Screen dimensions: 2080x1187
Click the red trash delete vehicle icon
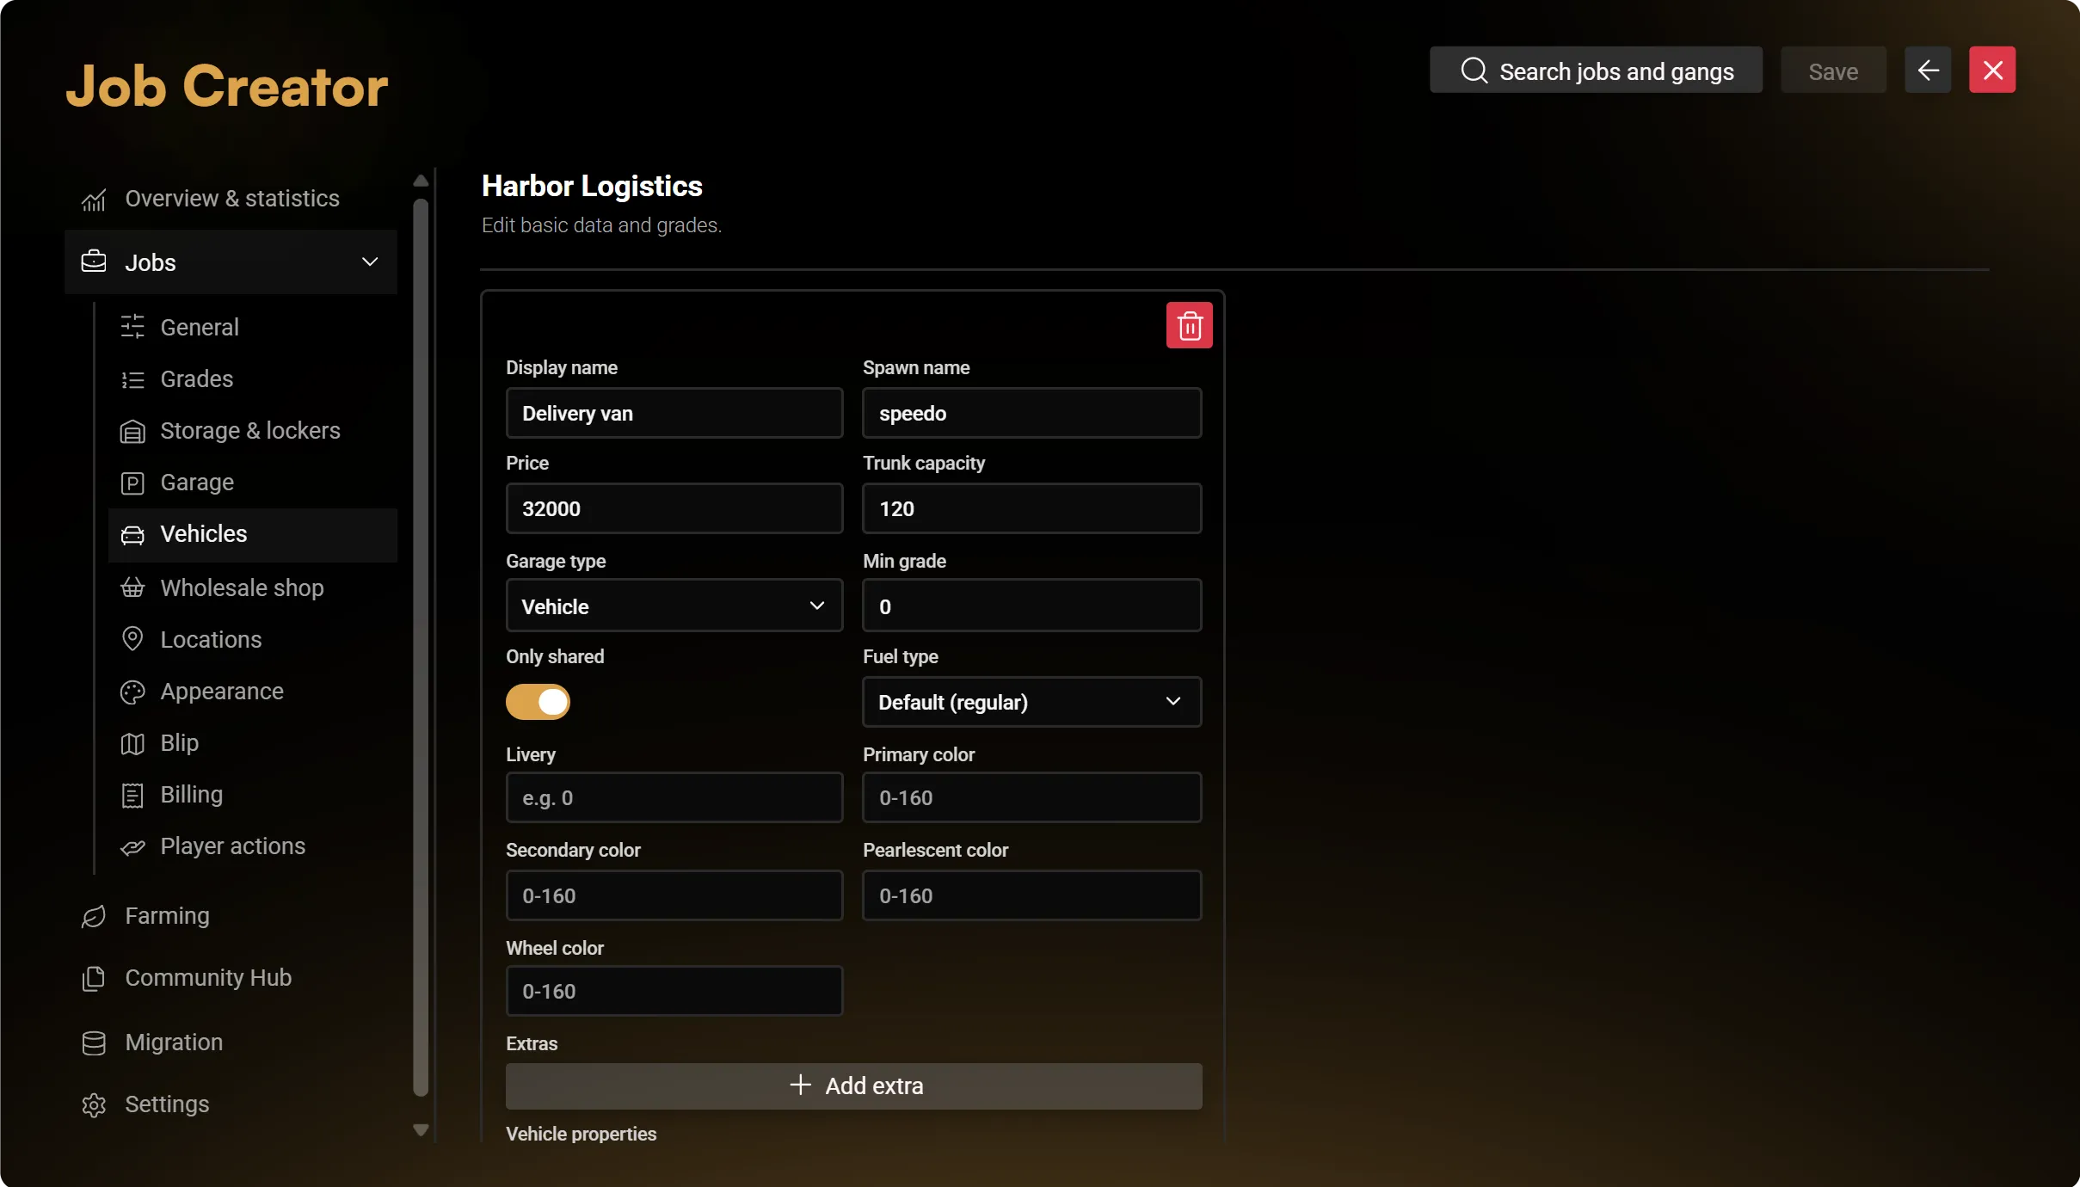[x=1189, y=325]
